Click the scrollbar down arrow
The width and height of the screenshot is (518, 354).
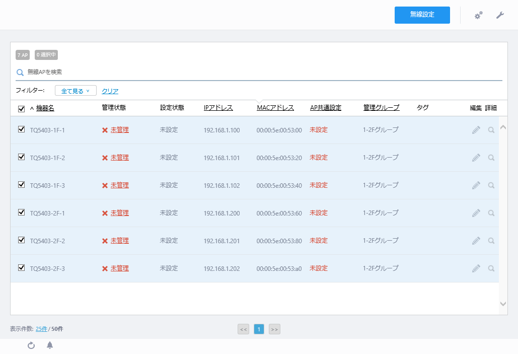(x=503, y=304)
